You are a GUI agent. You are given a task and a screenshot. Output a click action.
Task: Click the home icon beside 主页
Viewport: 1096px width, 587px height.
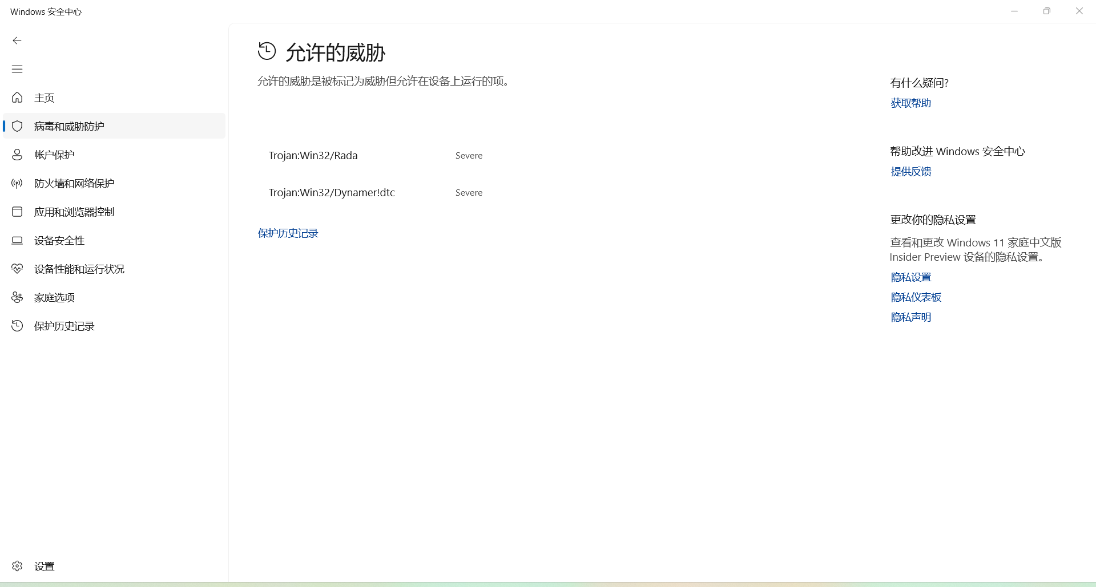tap(17, 98)
